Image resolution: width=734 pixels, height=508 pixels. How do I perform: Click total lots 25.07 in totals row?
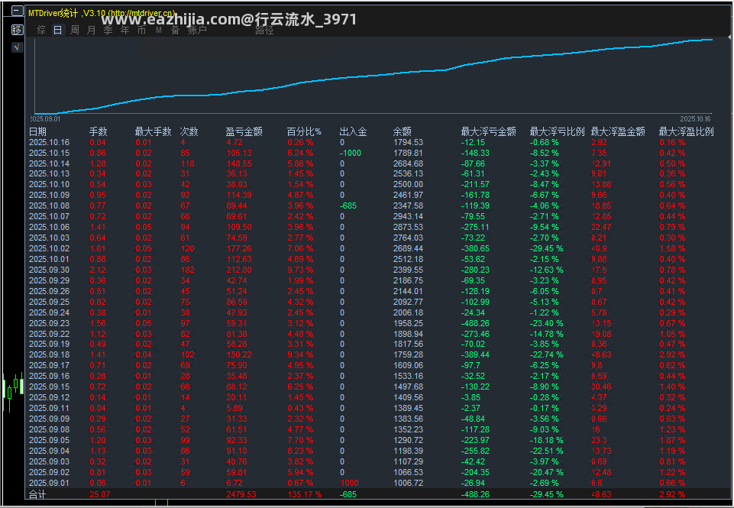coord(100,494)
